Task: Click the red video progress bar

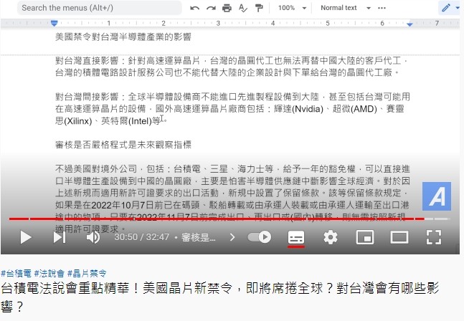Action: pyautogui.click(x=229, y=219)
